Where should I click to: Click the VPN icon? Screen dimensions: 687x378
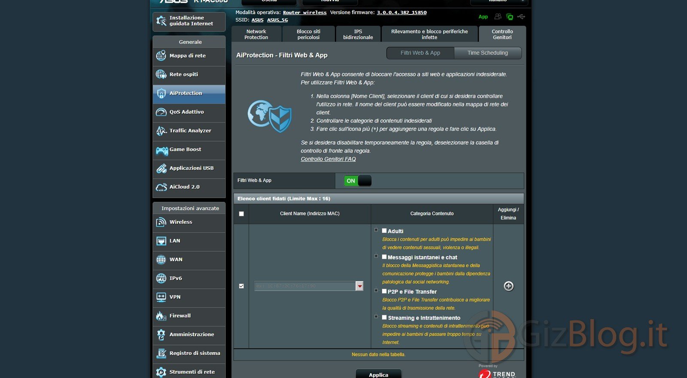(161, 297)
